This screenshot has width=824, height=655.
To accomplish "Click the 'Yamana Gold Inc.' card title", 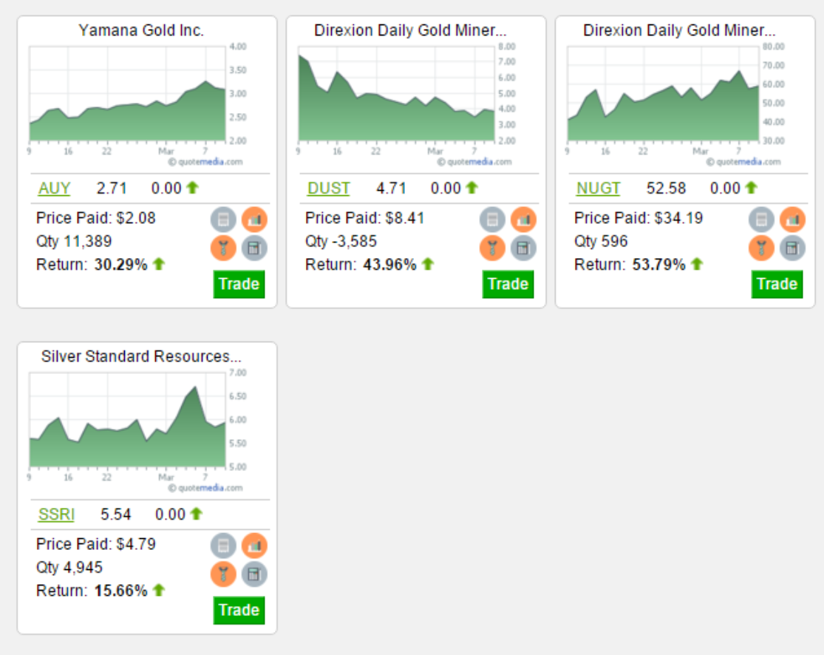I will coord(141,30).
